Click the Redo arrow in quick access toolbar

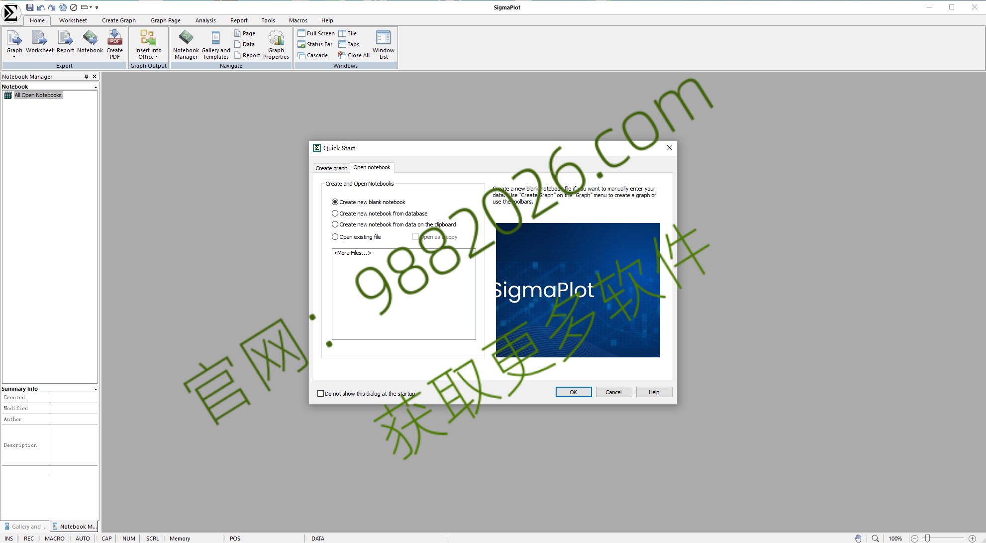[x=52, y=7]
